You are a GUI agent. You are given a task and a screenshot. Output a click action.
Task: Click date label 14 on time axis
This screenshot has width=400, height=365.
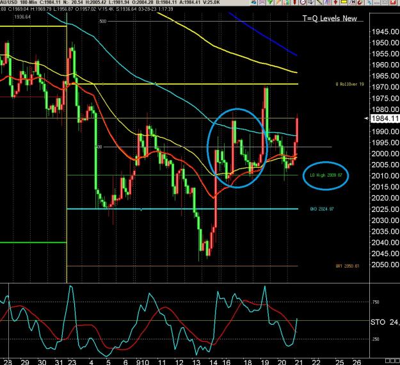click(x=213, y=362)
